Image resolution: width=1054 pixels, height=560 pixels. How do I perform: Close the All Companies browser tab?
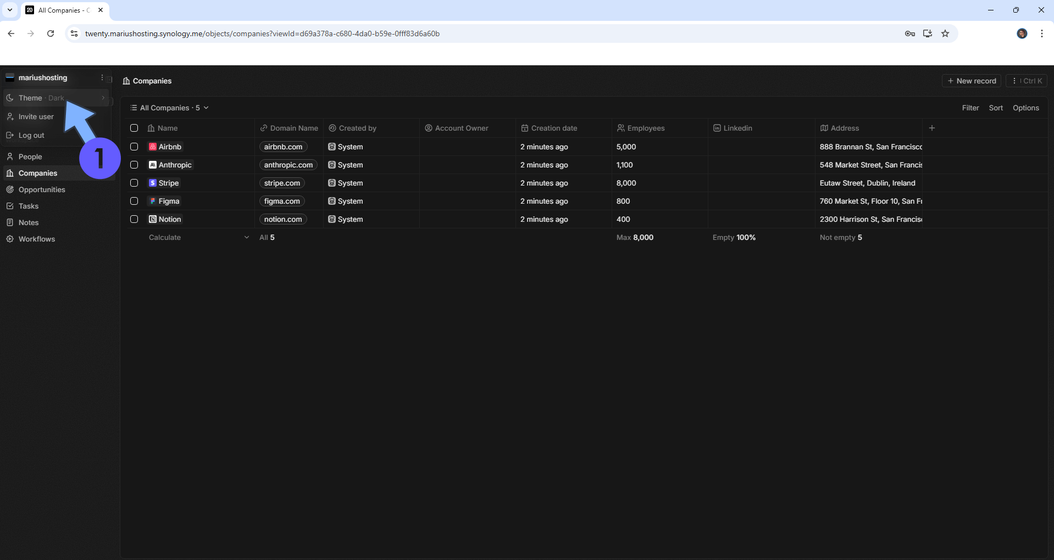[x=101, y=10]
